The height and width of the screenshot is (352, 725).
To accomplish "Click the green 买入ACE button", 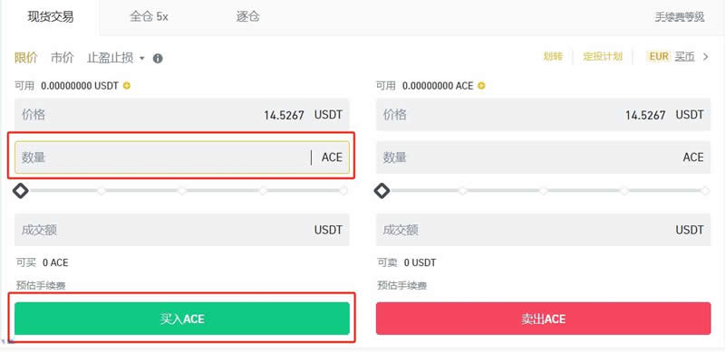I will pyautogui.click(x=182, y=319).
